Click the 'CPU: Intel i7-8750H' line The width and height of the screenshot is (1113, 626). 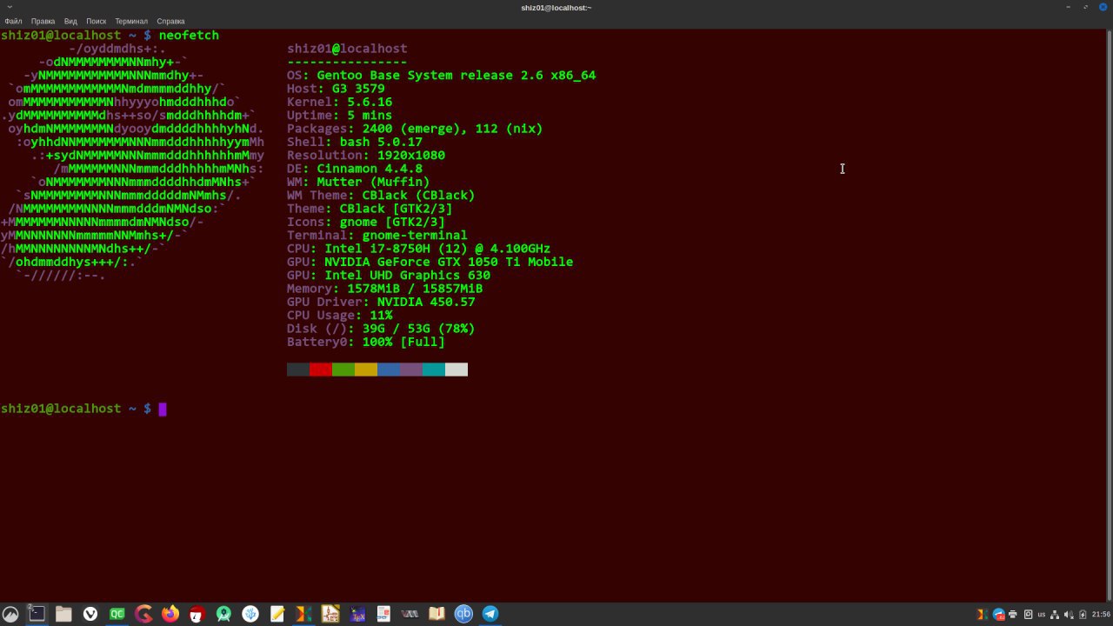pyautogui.click(x=418, y=249)
